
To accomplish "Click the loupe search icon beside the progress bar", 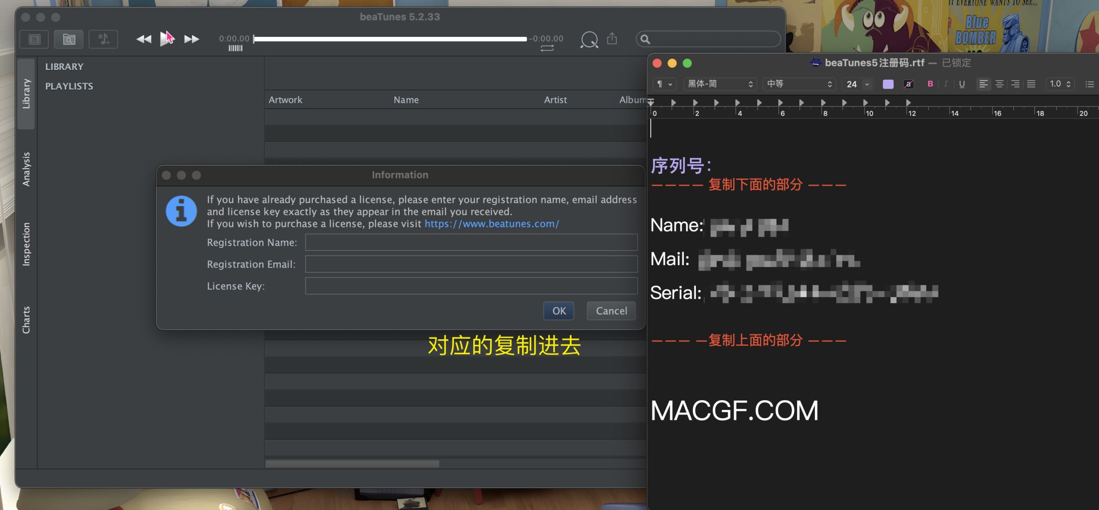I will (x=589, y=39).
